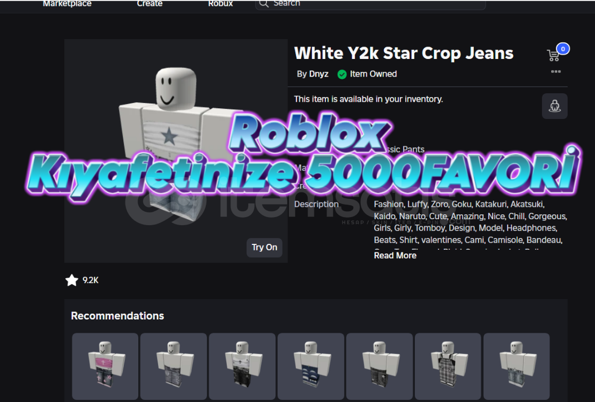This screenshot has width=595, height=402.
Task: Open the shopping cart icon
Action: point(554,55)
